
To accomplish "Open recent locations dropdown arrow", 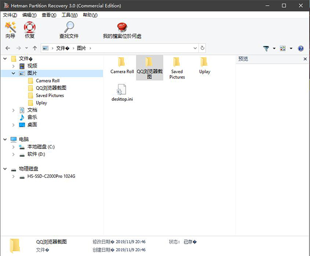I will coord(27,48).
